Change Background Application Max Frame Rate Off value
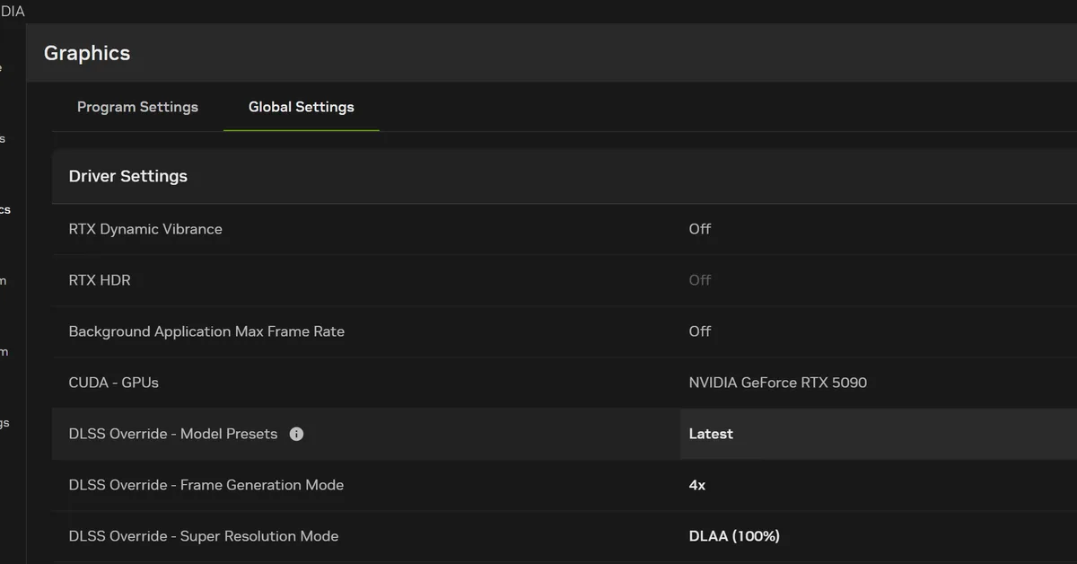Viewport: 1077px width, 564px height. point(699,331)
